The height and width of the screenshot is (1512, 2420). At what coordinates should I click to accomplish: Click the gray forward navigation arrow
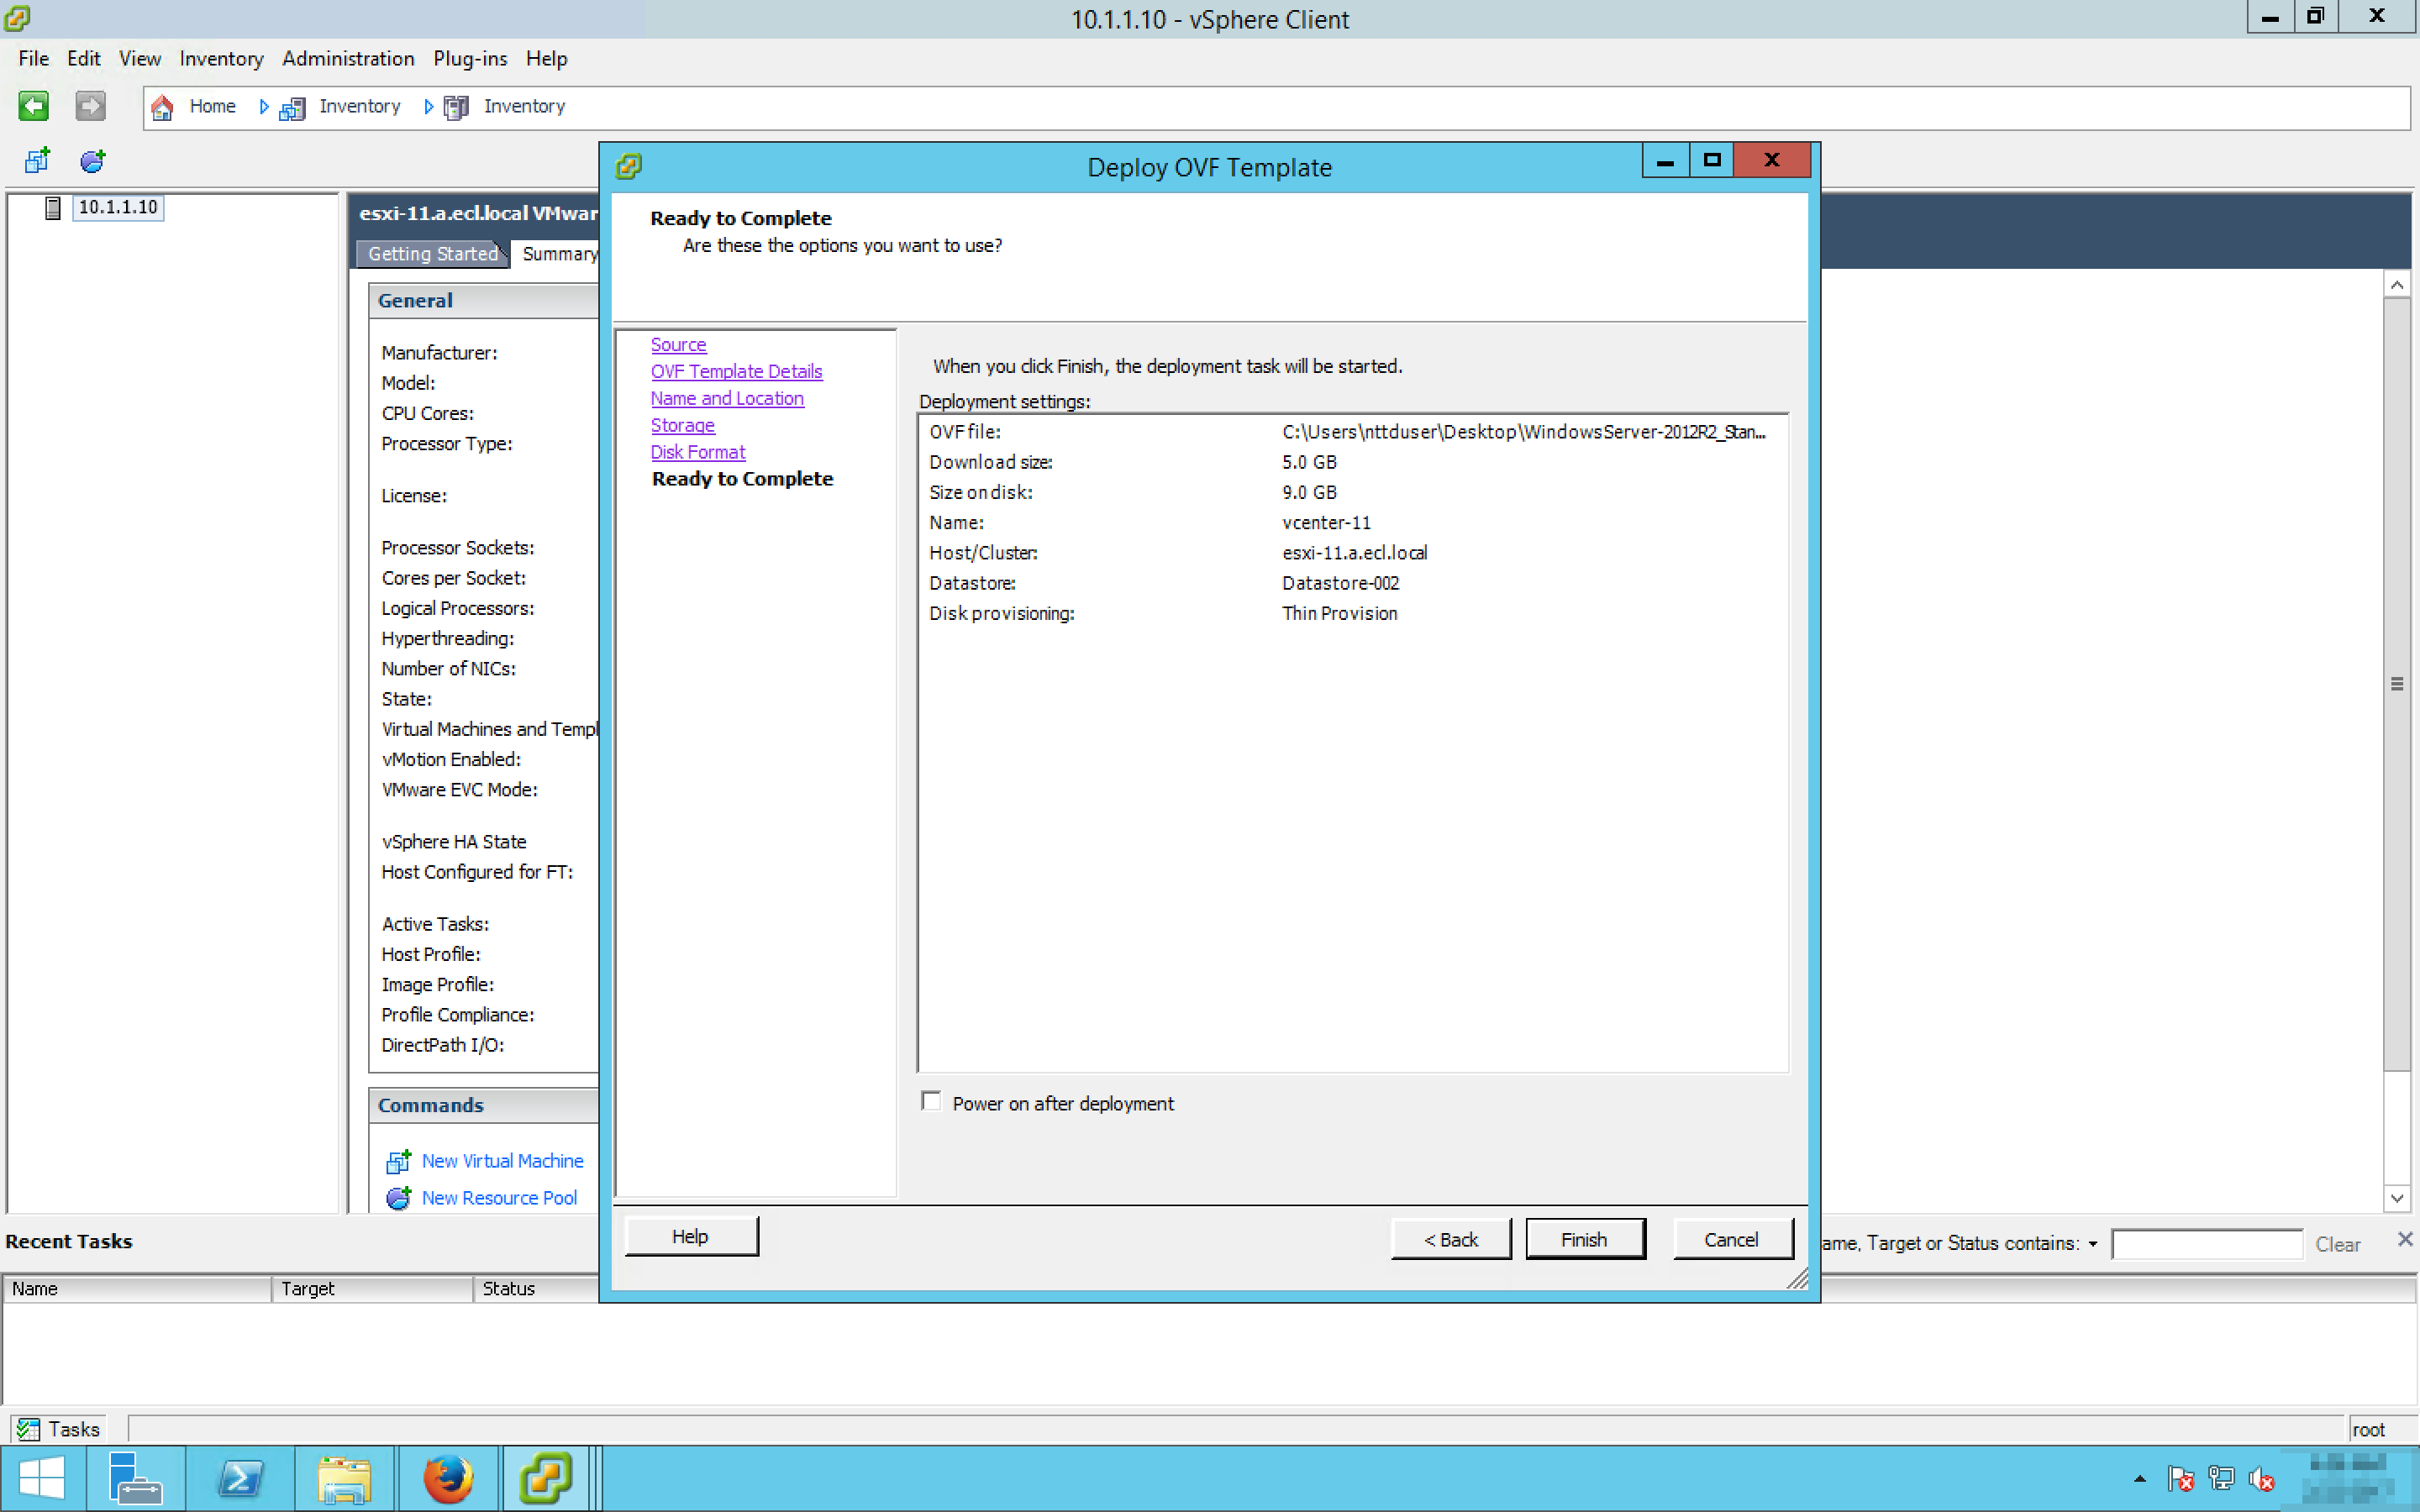coord(90,106)
